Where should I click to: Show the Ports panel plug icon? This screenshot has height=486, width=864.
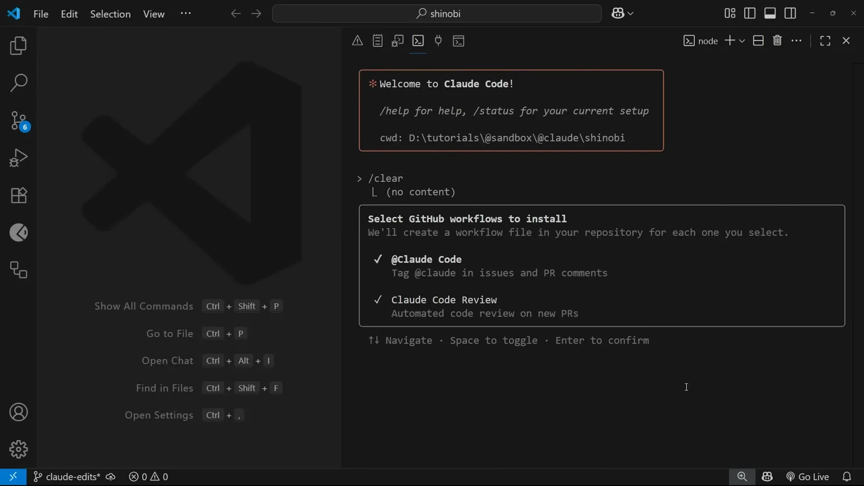pyautogui.click(x=438, y=41)
